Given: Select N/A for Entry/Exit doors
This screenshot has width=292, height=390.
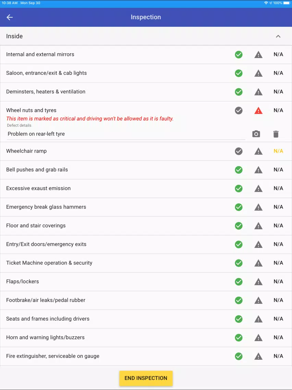Looking at the screenshot, I should tap(278, 244).
